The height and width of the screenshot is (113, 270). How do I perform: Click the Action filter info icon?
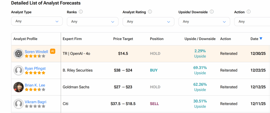[x=249, y=12]
